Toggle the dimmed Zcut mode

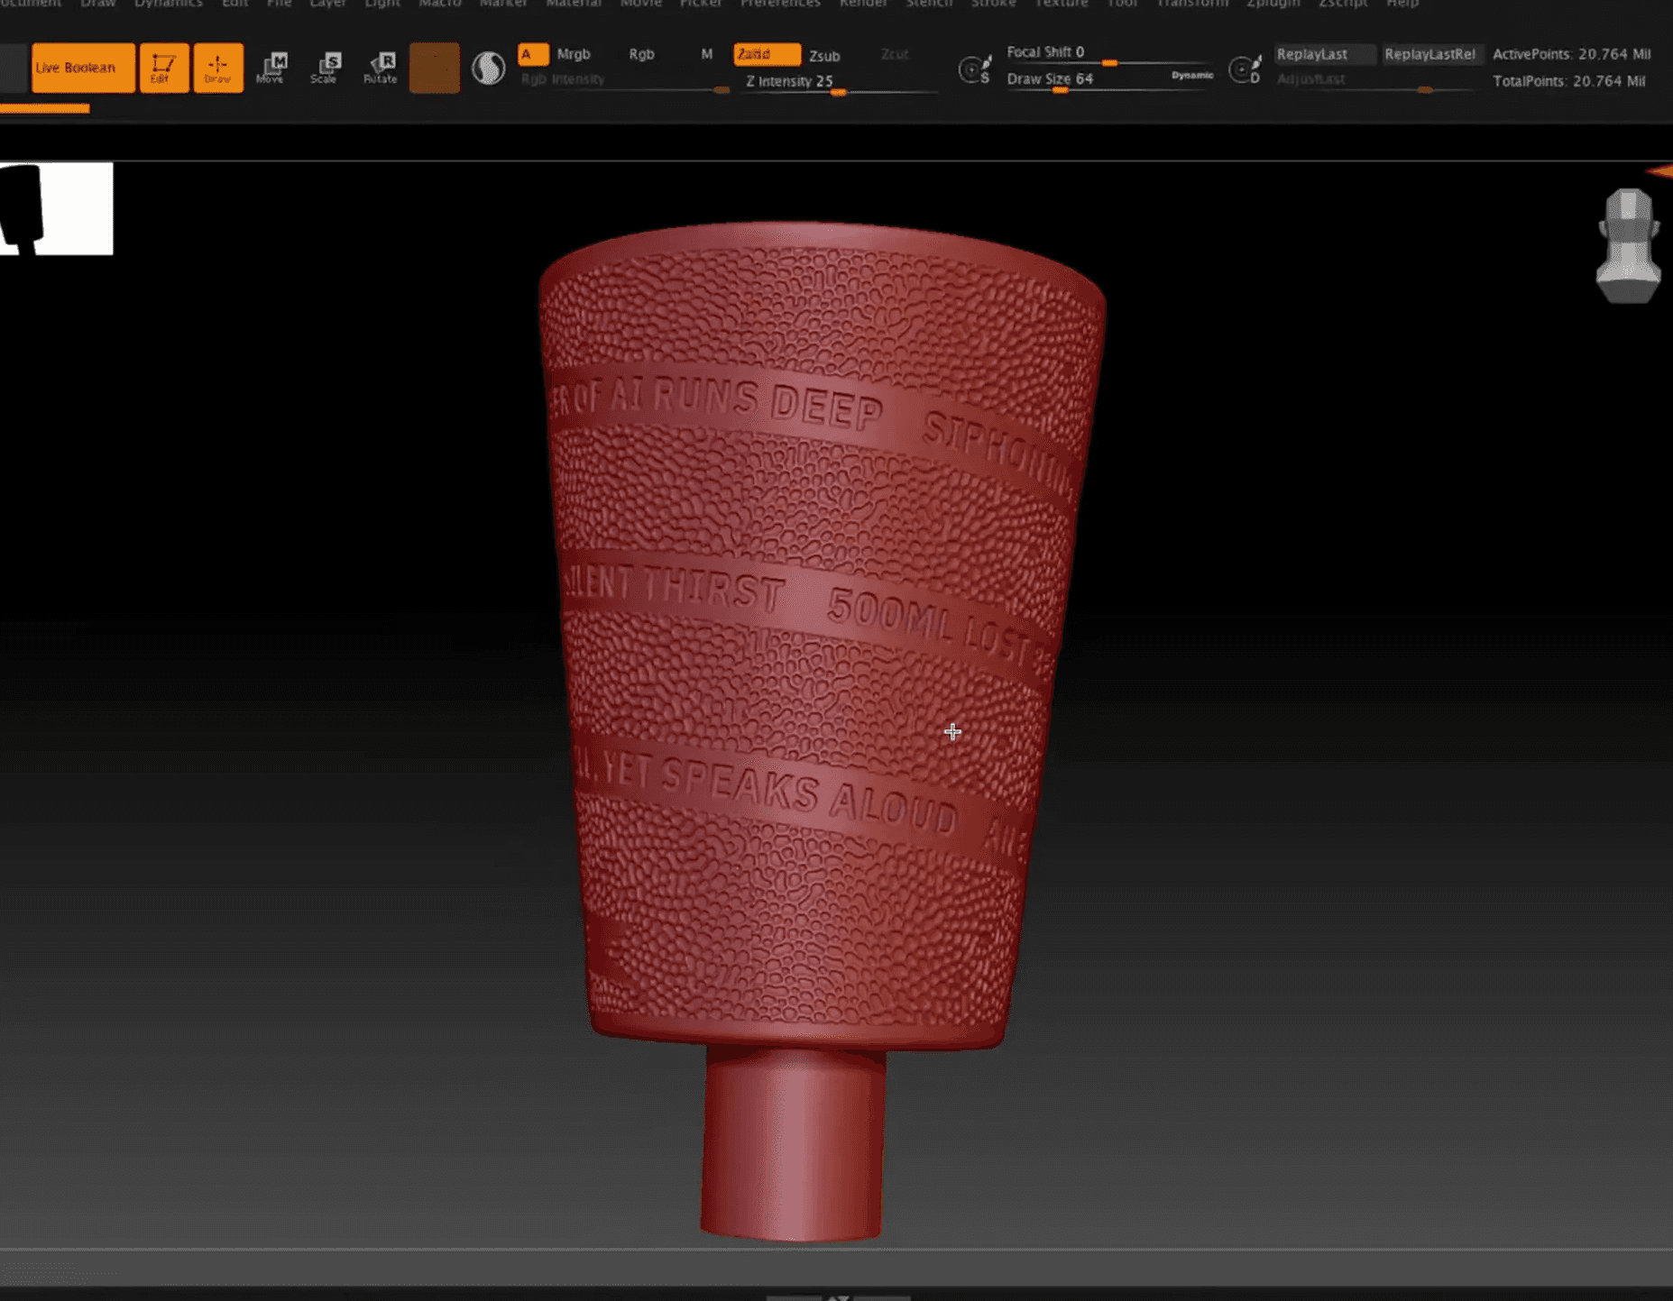click(x=894, y=54)
